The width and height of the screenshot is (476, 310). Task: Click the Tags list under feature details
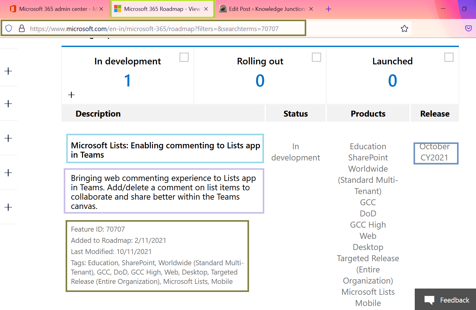coord(157,272)
